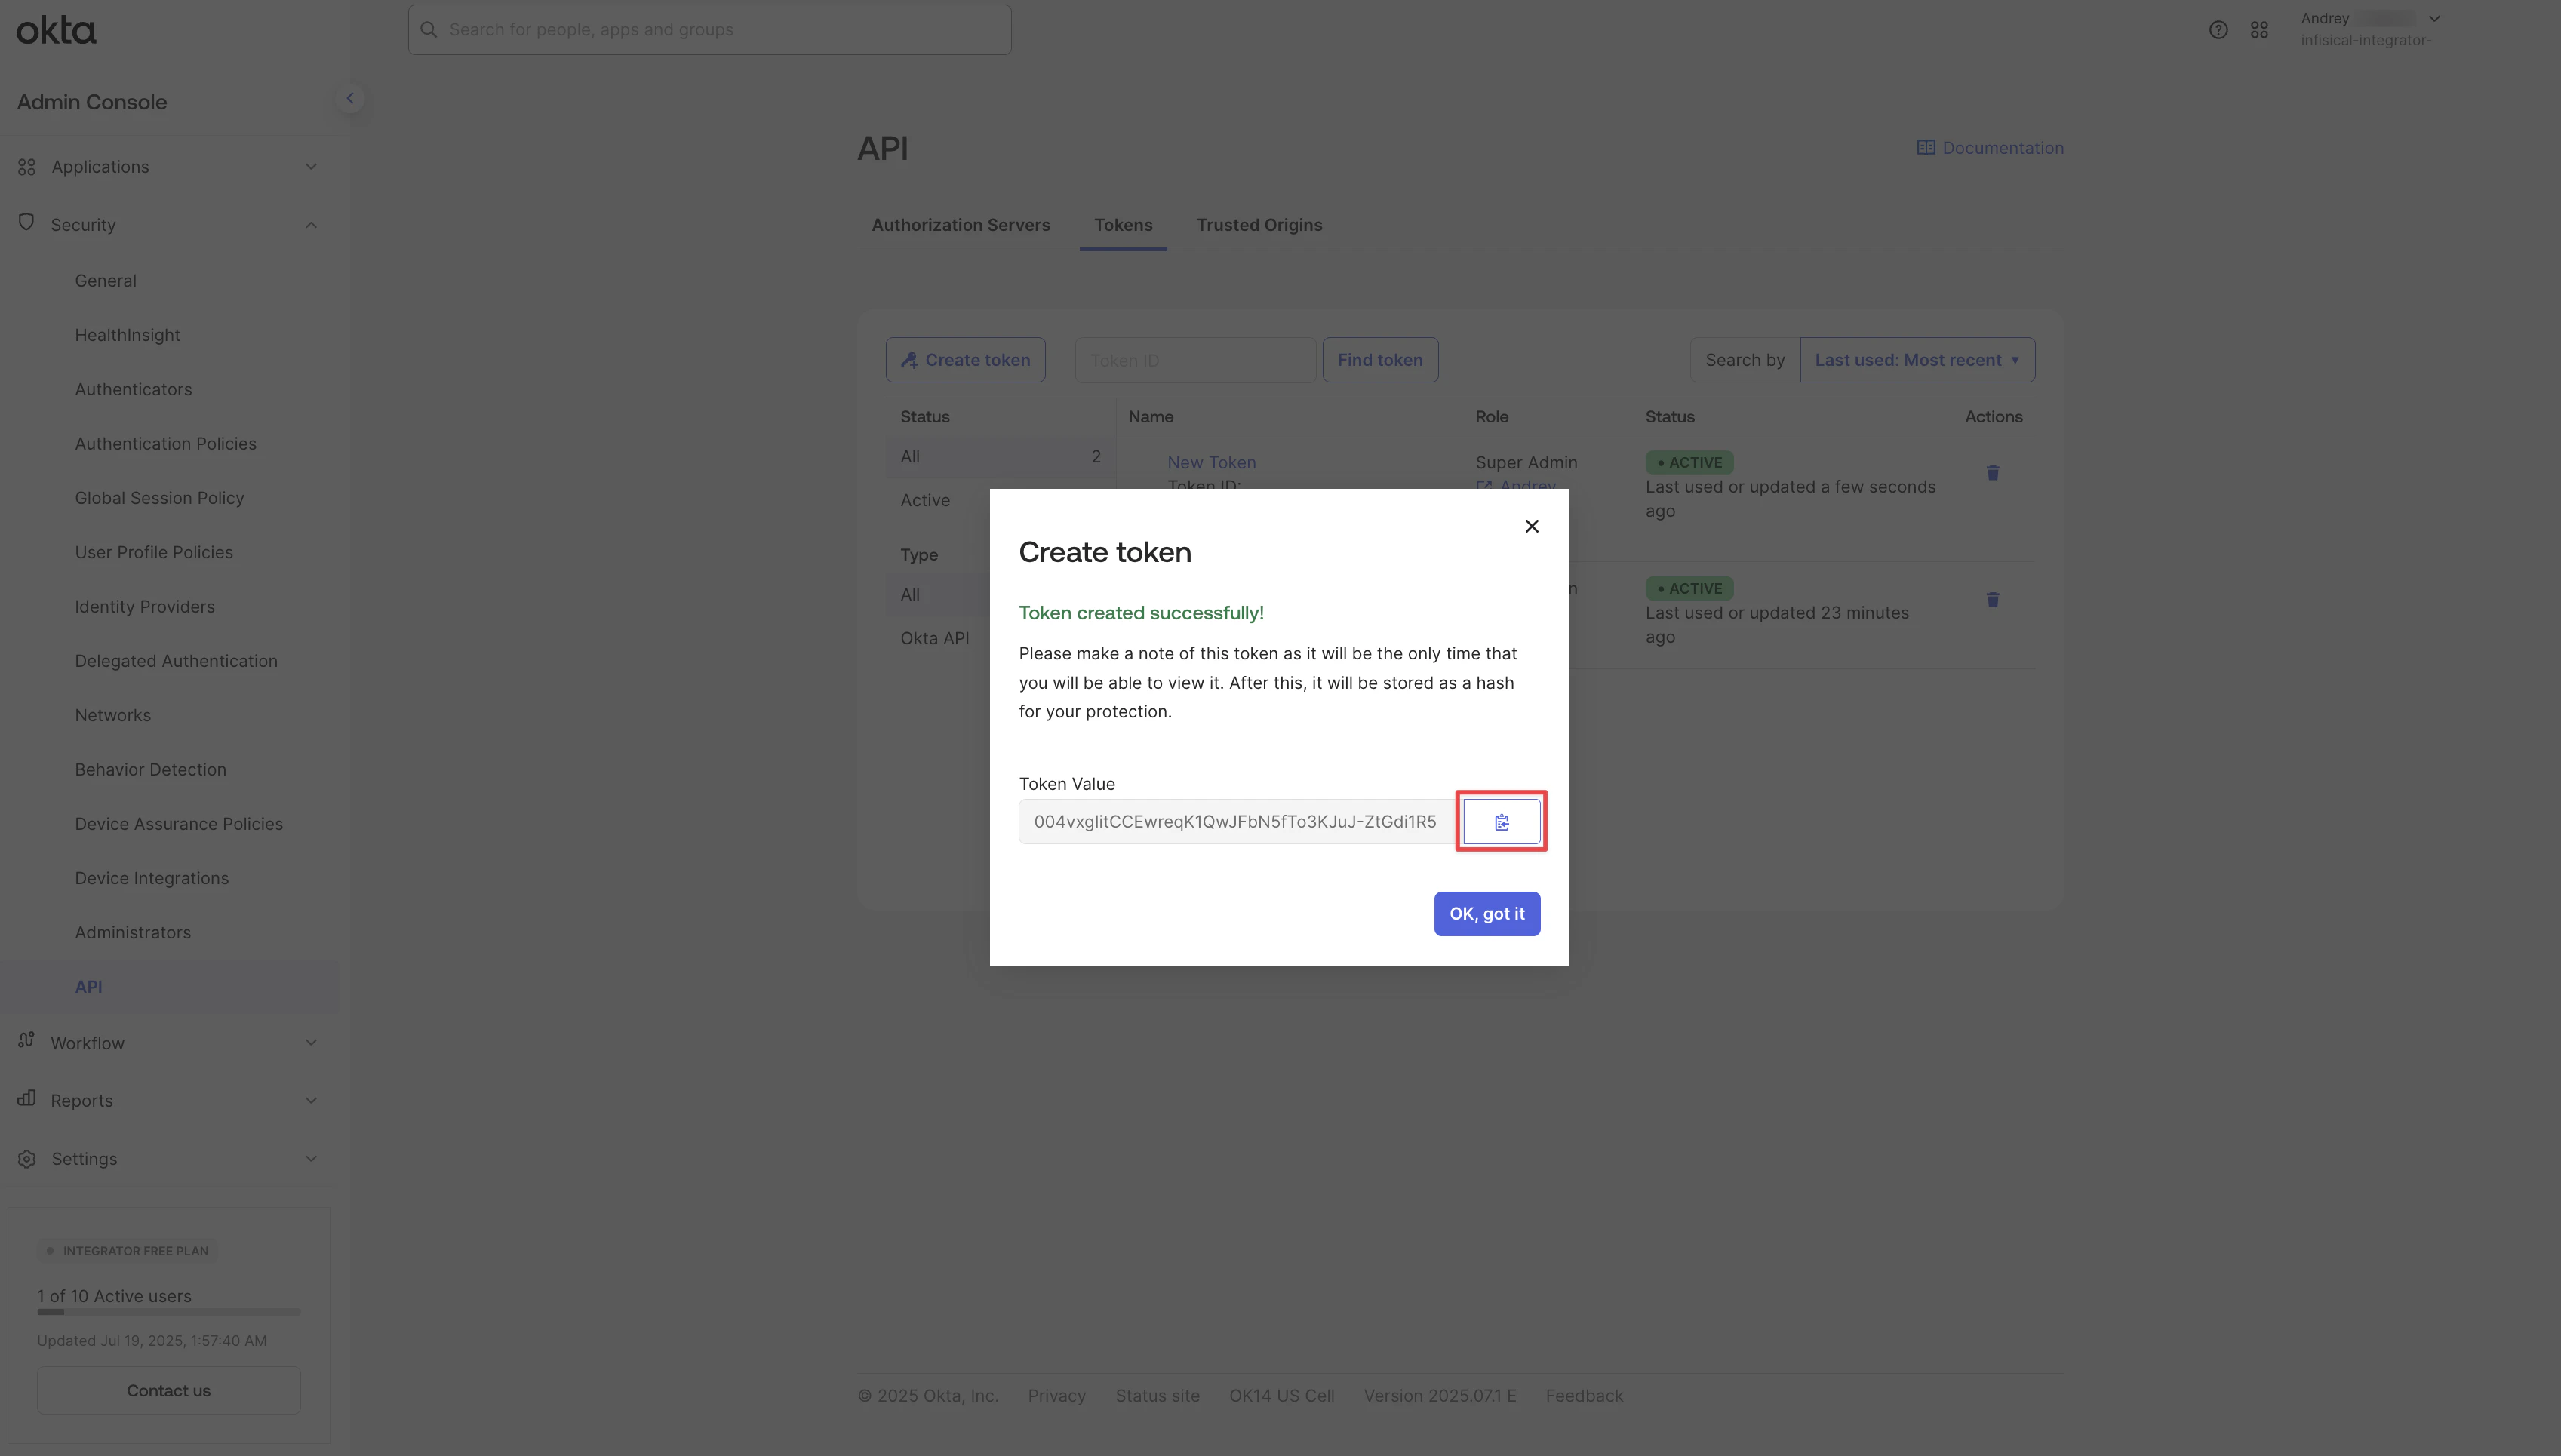This screenshot has height=1456, width=2561.
Task: Collapse the Admin Console sidebar
Action: (350, 98)
